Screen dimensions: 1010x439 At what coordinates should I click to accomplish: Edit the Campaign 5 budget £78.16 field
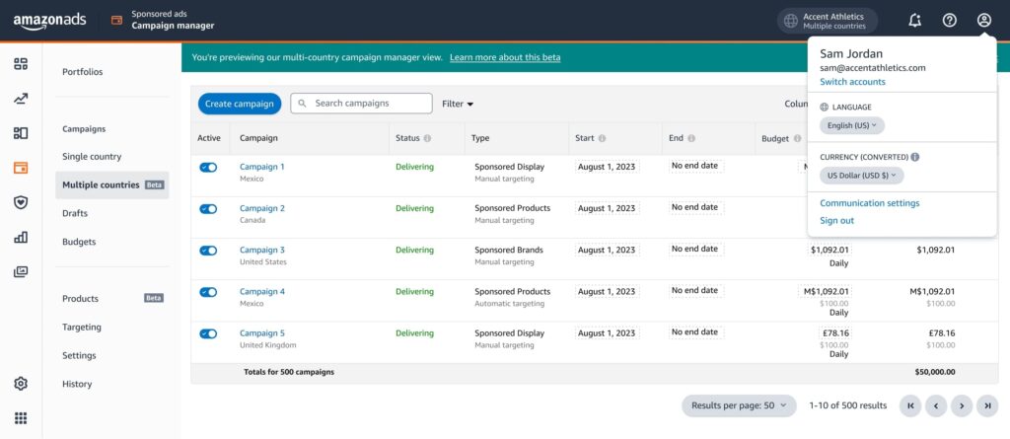pyautogui.click(x=835, y=333)
